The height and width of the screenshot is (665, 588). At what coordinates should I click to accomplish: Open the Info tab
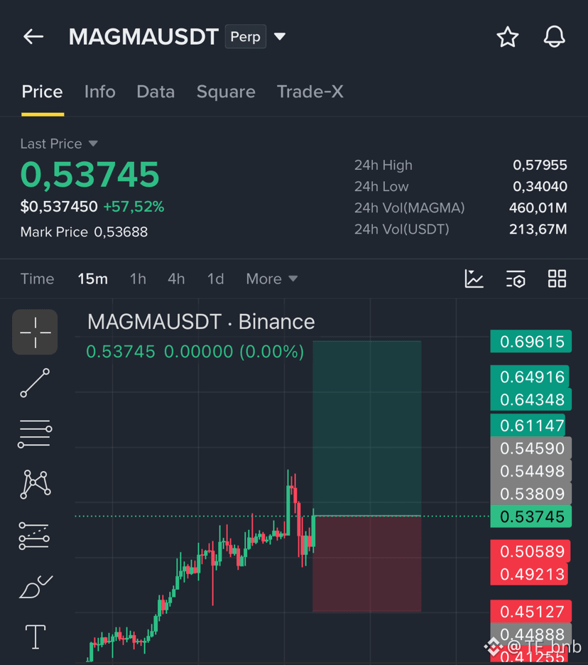coord(99,92)
